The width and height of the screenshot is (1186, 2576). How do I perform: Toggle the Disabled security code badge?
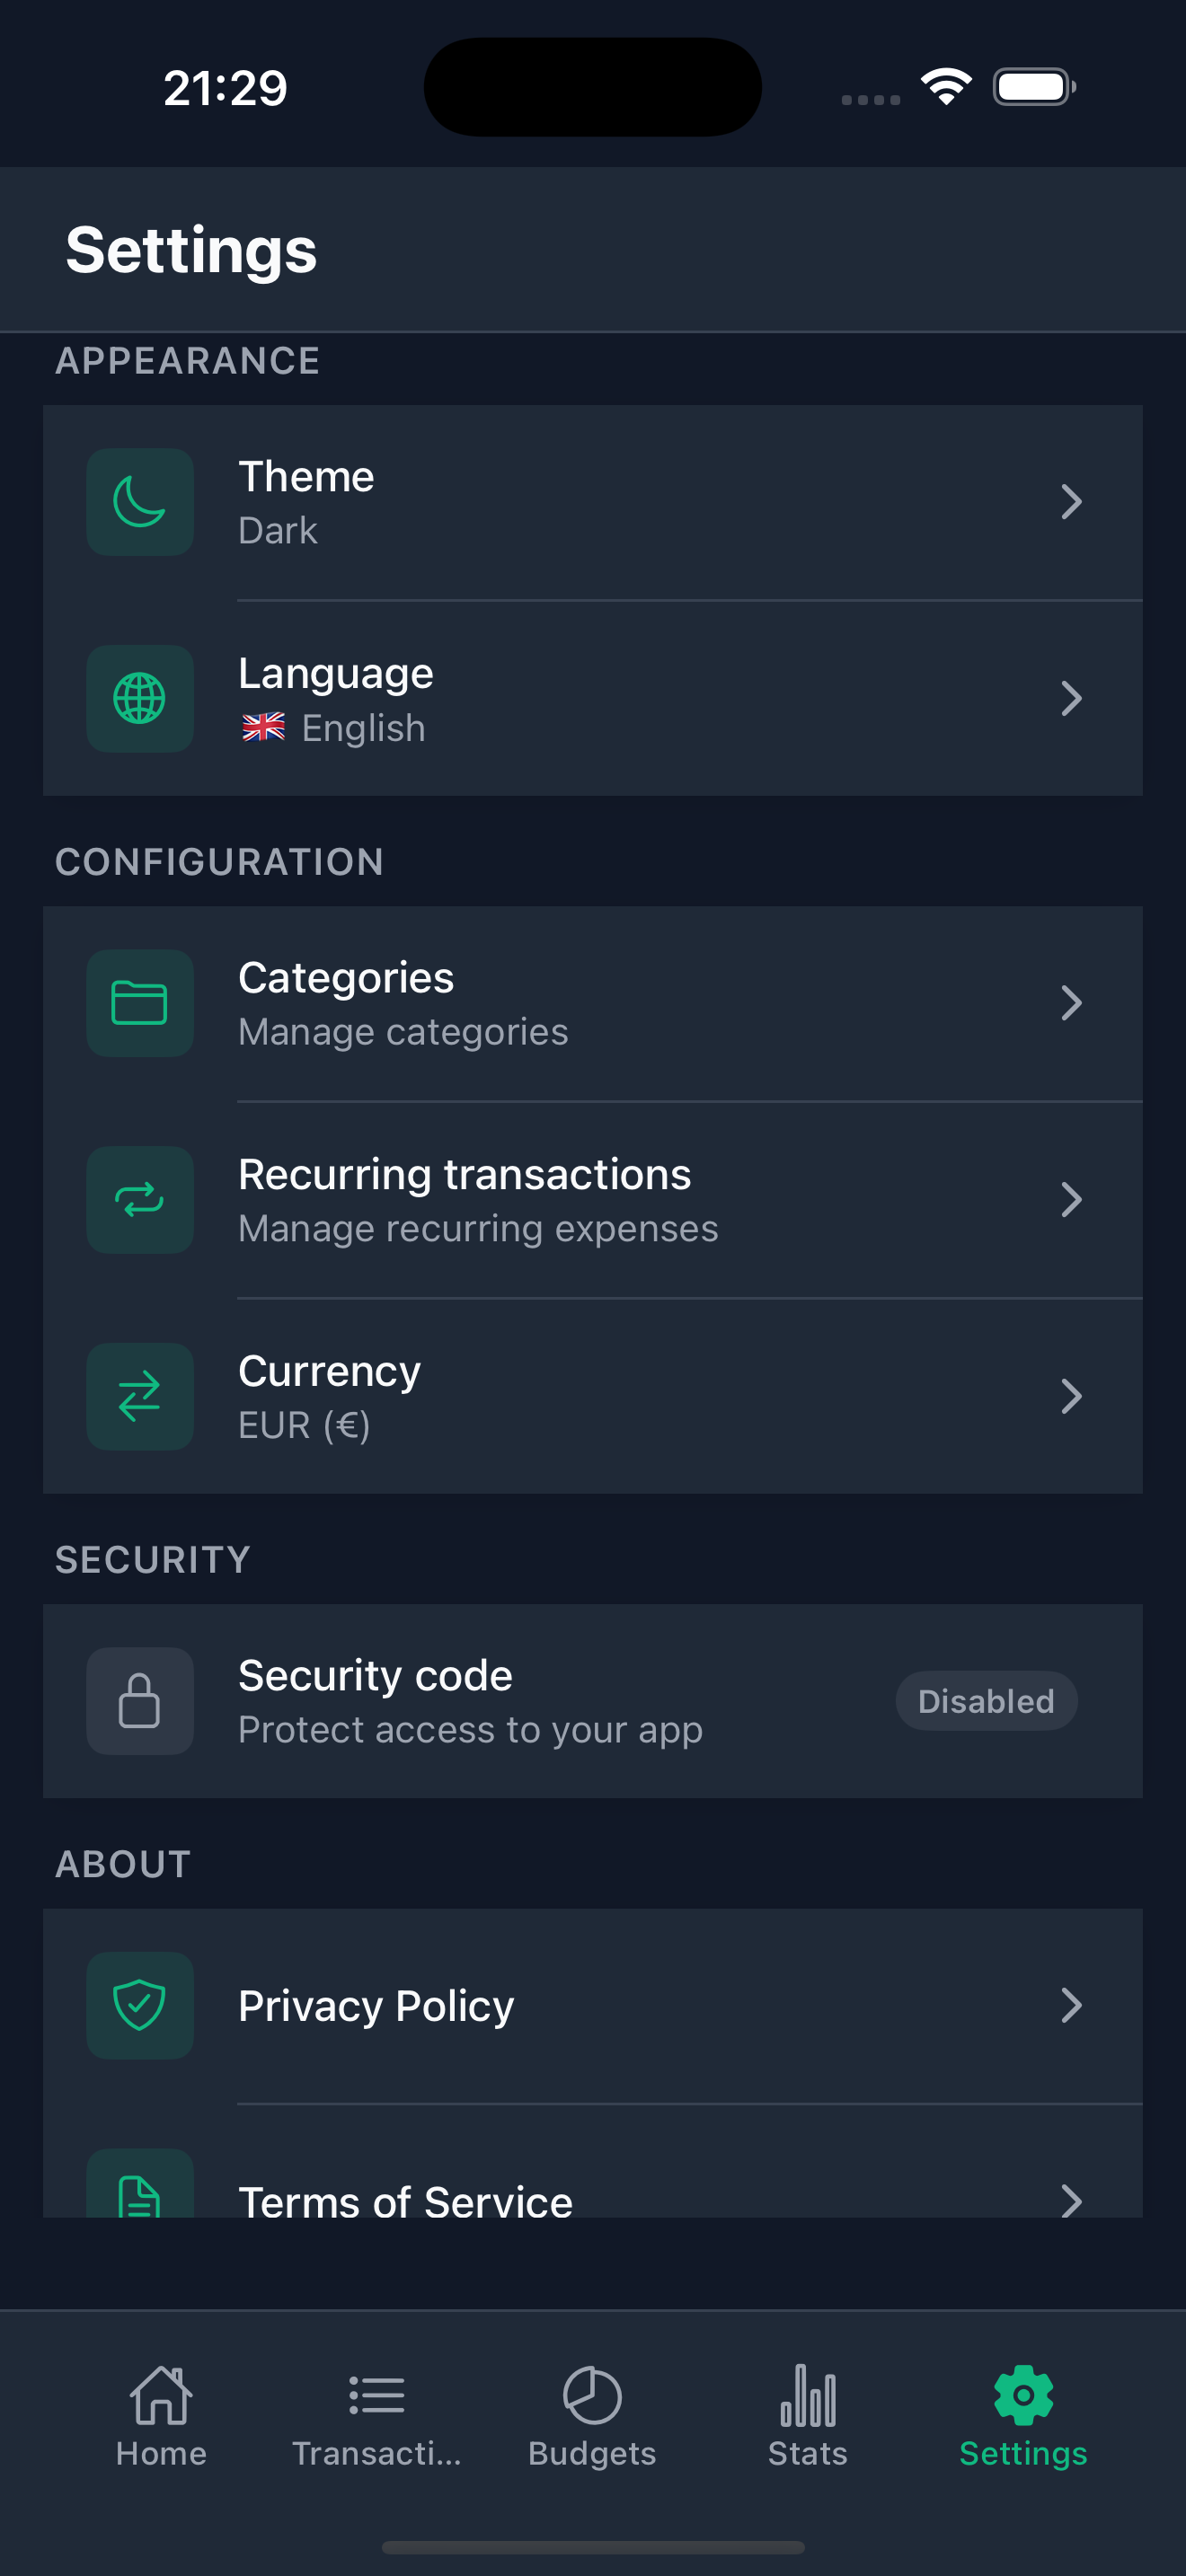[x=985, y=1700]
